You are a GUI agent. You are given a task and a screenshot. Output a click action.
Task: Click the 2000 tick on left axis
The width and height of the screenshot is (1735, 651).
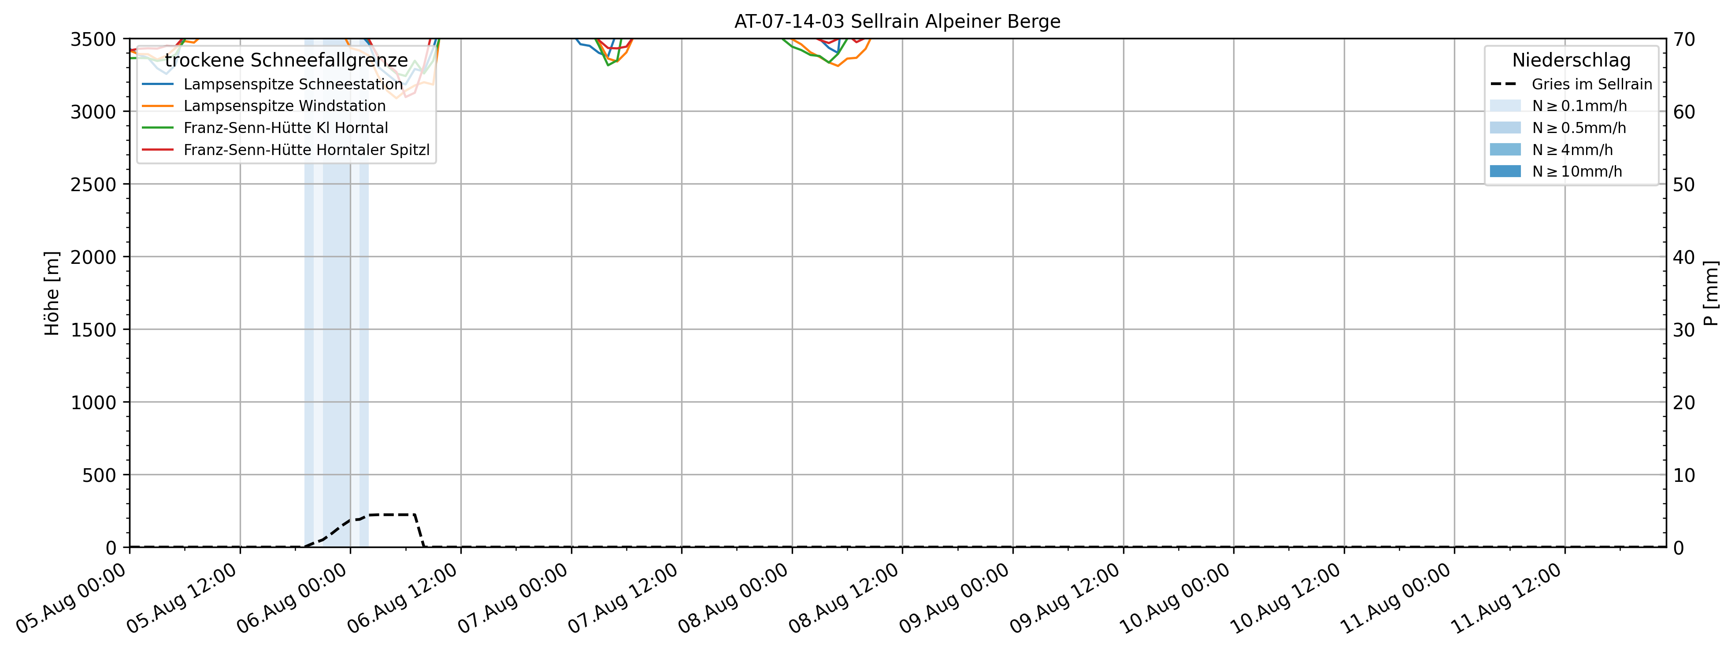coord(93,257)
